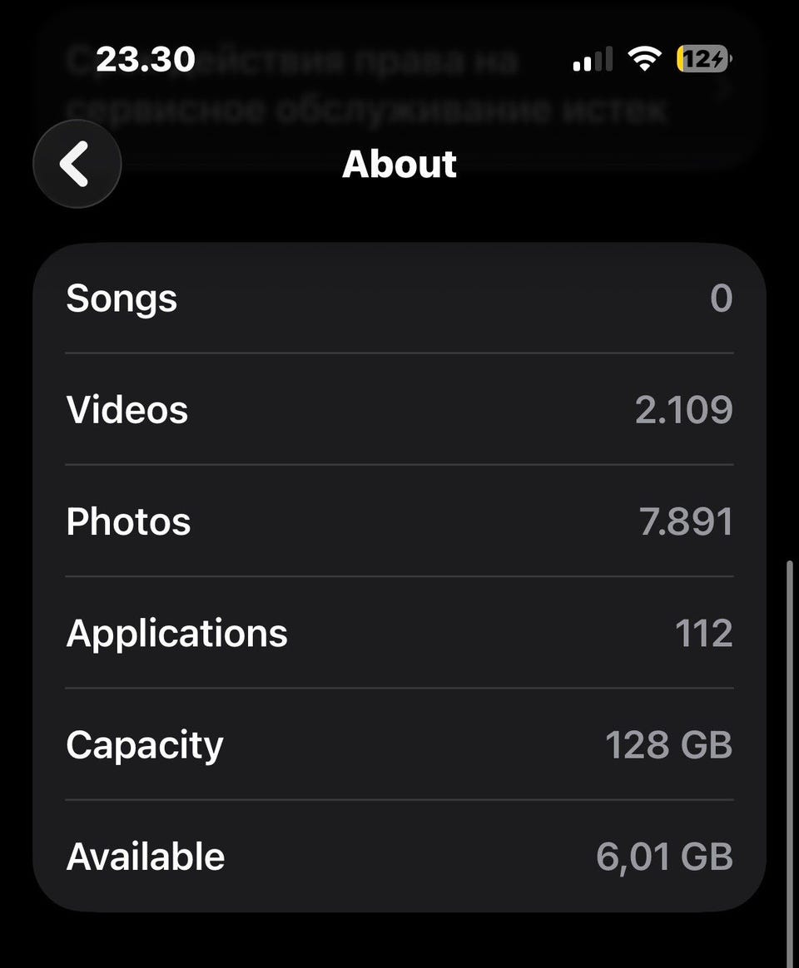This screenshot has height=968, width=799.
Task: Tap the Songs count value 0
Action: click(x=721, y=299)
